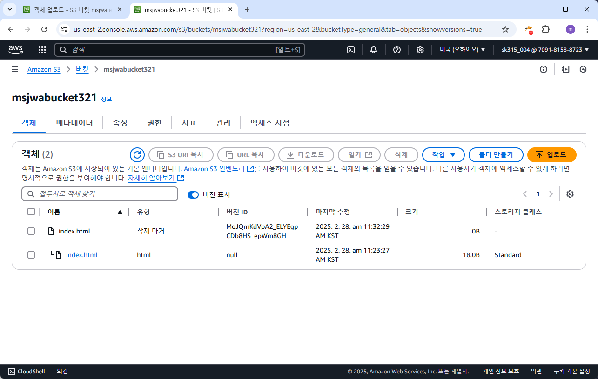The height and width of the screenshot is (379, 598).
Task: Click the 열기 button
Action: (359, 155)
